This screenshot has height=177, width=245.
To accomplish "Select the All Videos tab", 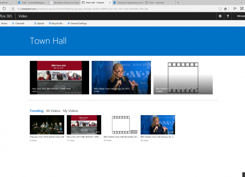I will point(53,111).
